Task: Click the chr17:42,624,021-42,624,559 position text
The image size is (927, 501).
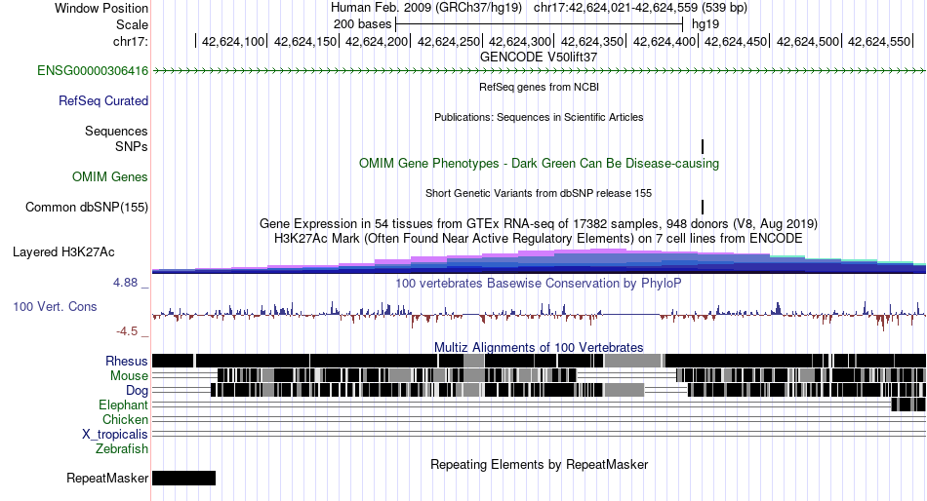Action: [640, 8]
